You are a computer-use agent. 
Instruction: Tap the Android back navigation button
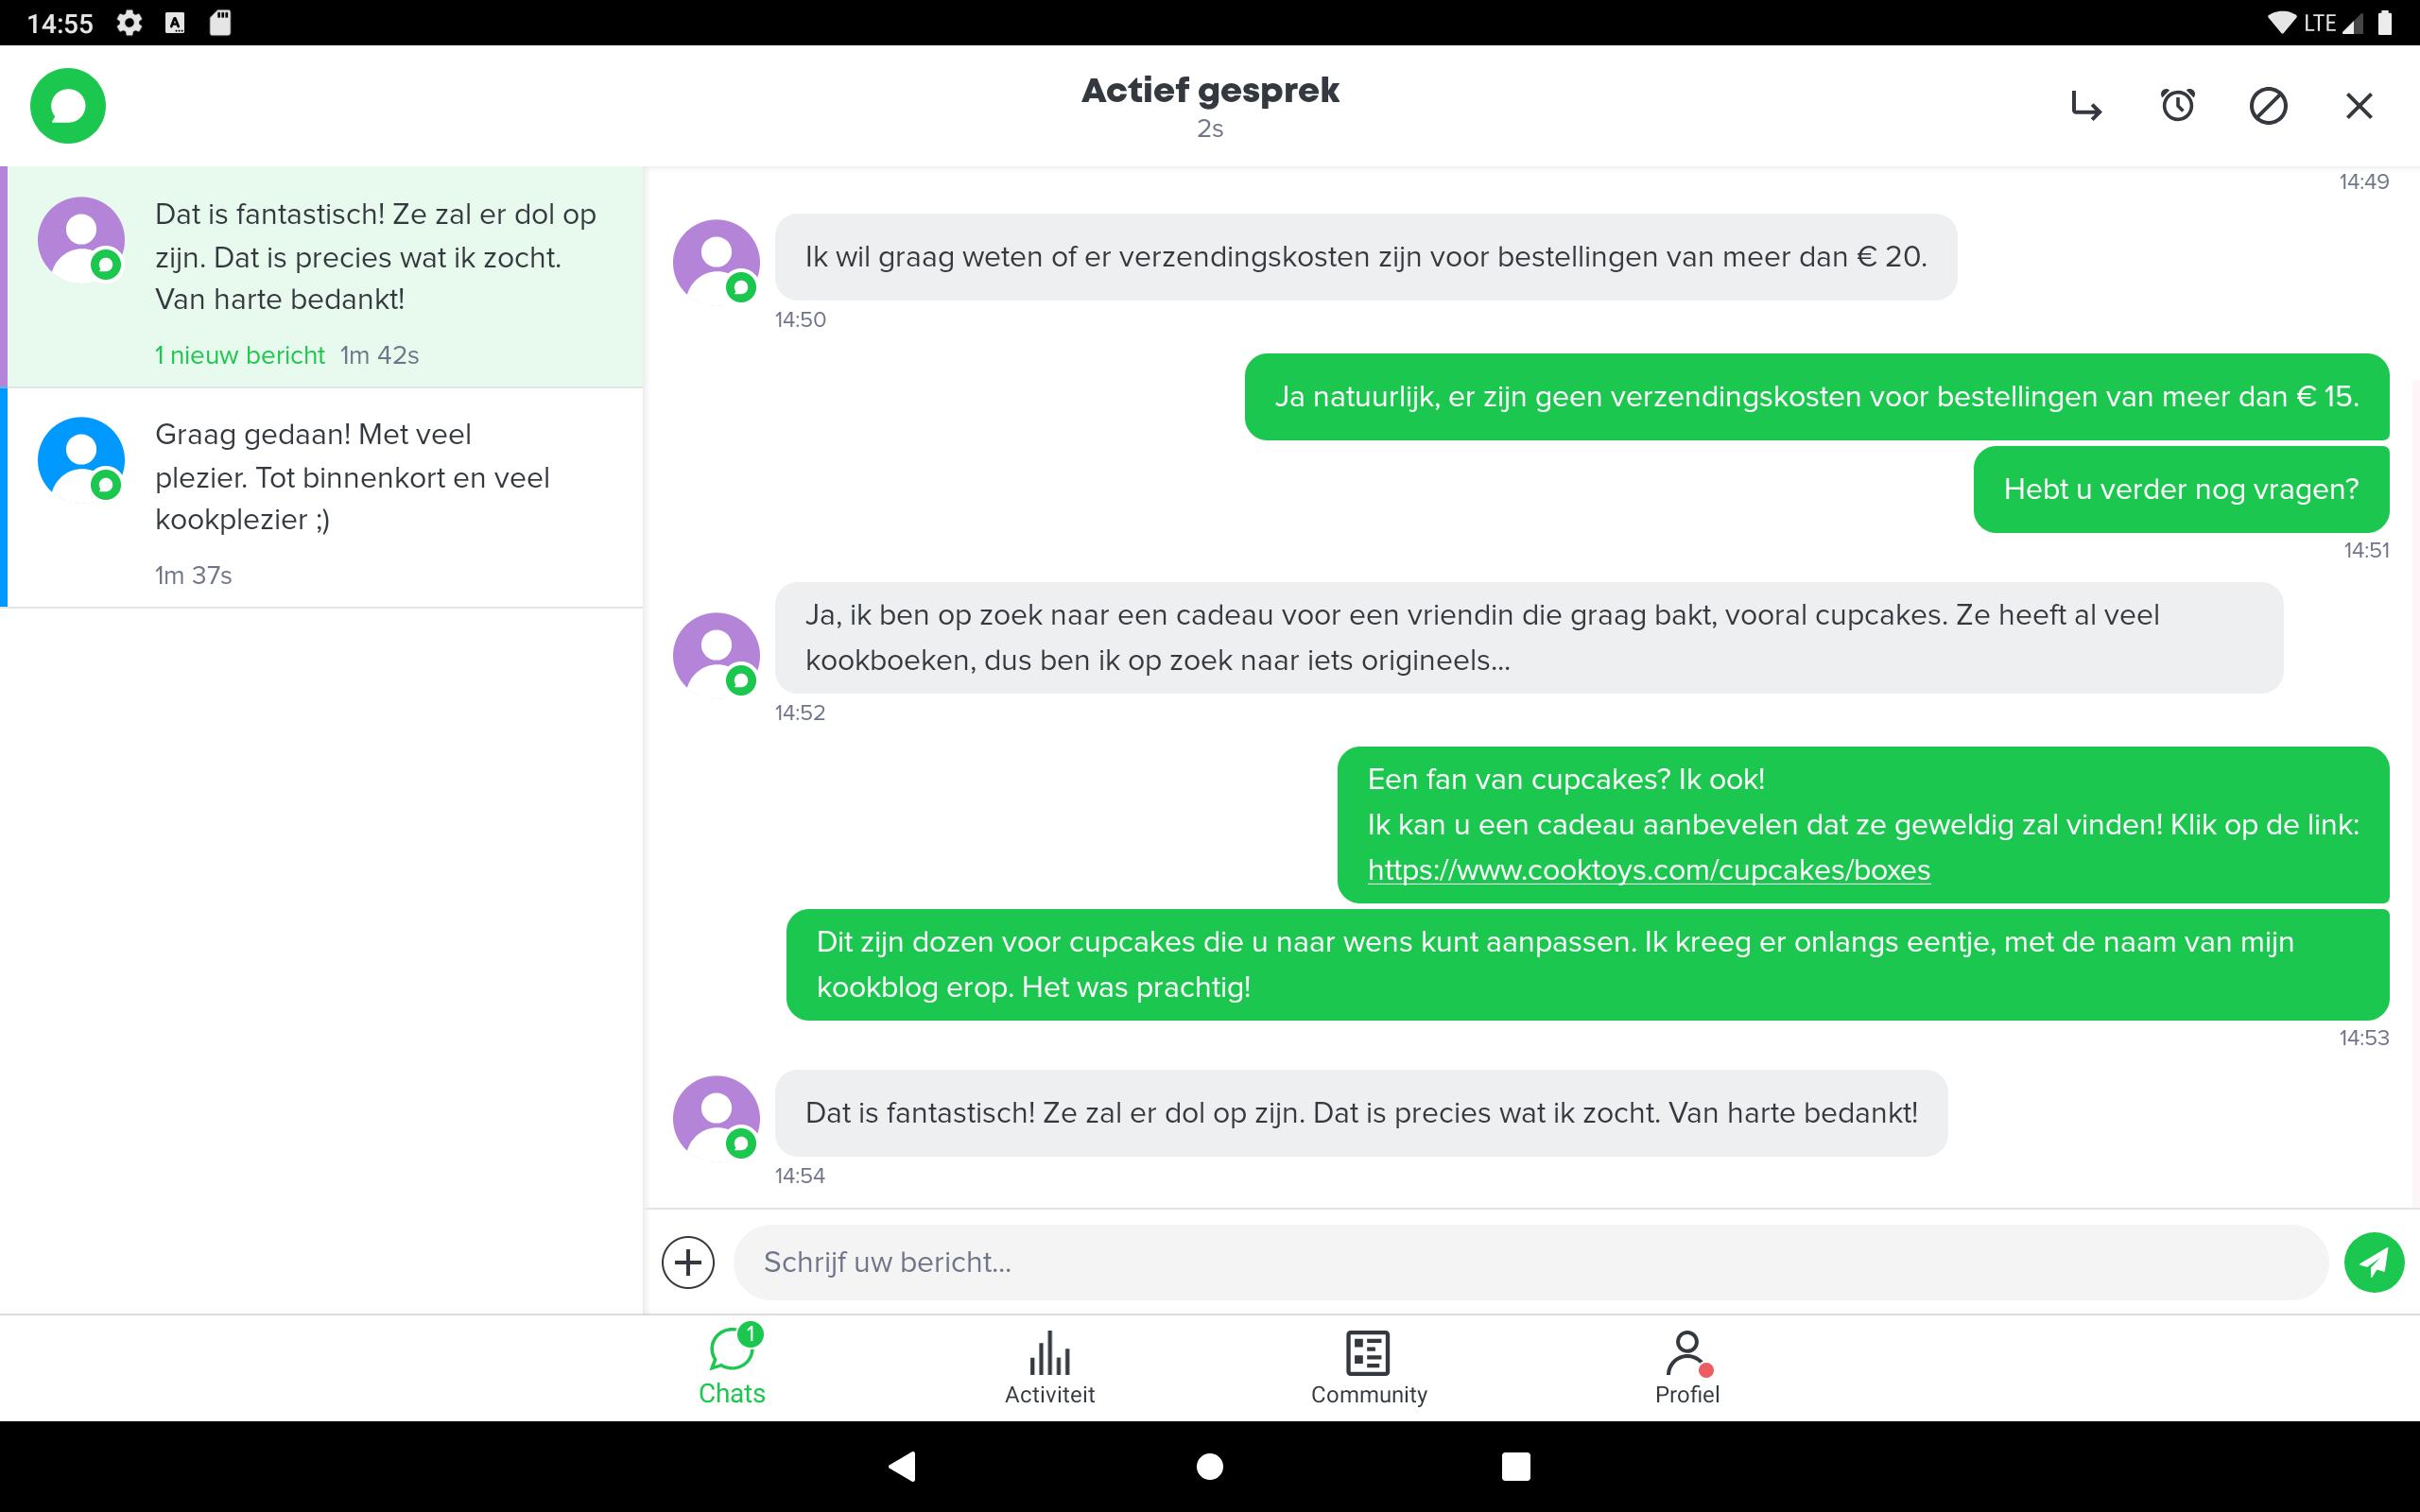902,1466
